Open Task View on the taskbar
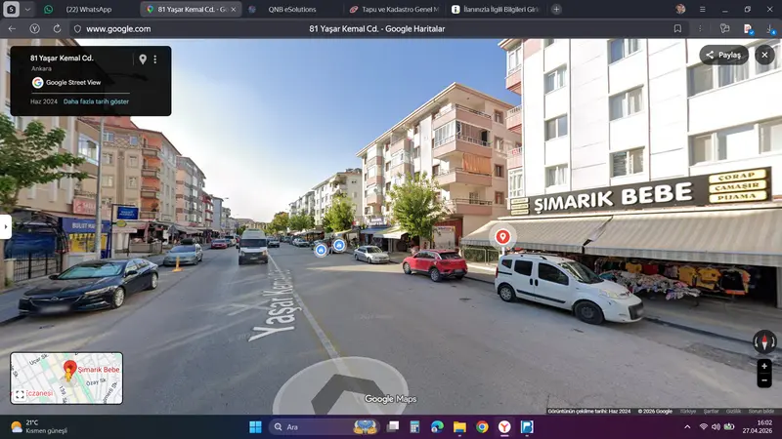 coord(393,426)
